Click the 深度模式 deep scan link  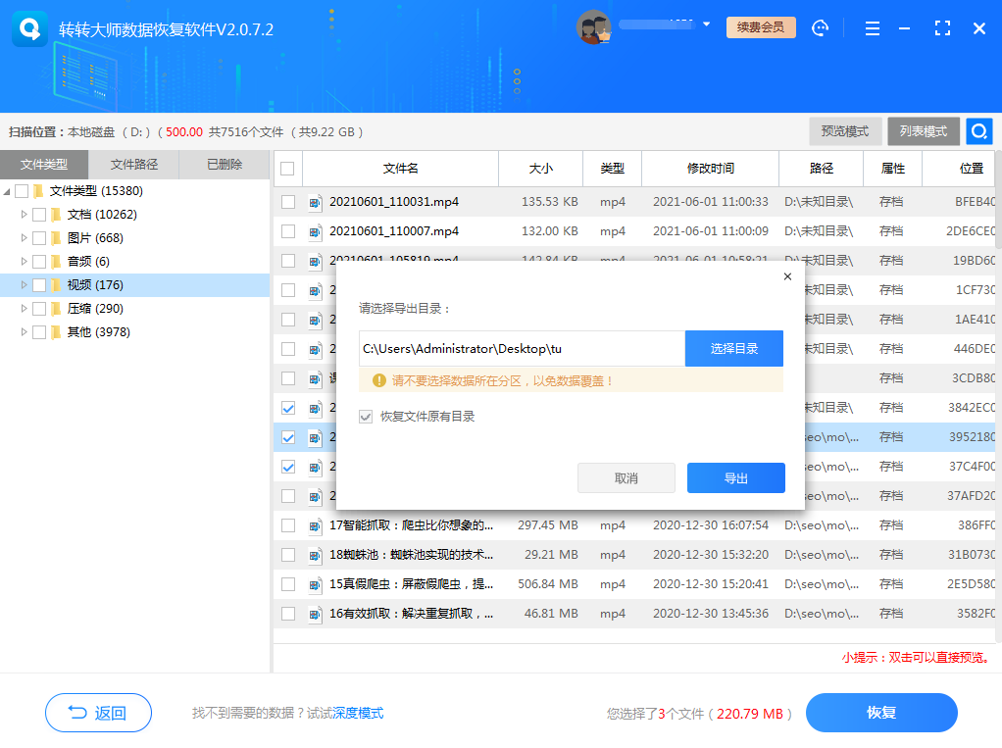[356, 713]
